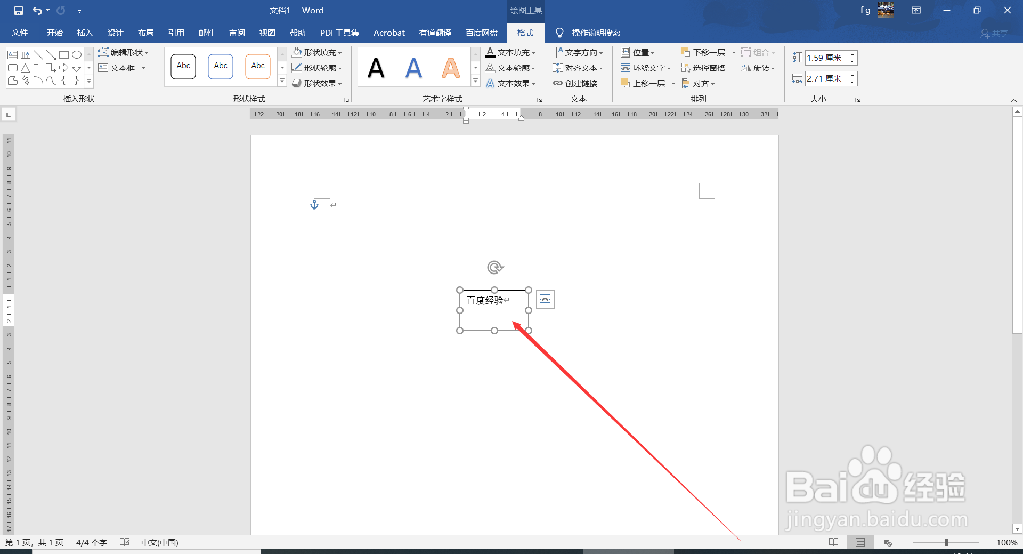Zoom out with the minus button

pyautogui.click(x=907, y=542)
